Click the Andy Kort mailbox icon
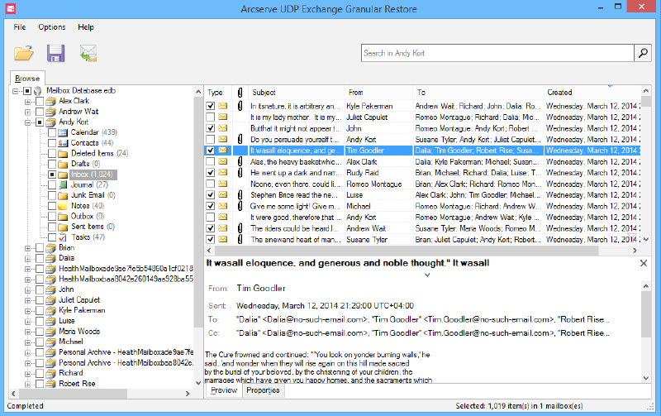The height and width of the screenshot is (416, 661). pyautogui.click(x=50, y=122)
